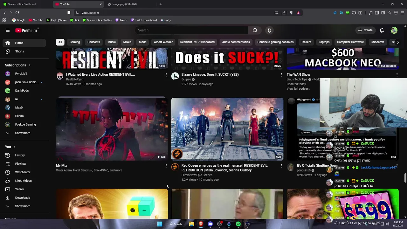Open the Yaniviu sidebar entry
407x229 pixels.
click(24, 189)
